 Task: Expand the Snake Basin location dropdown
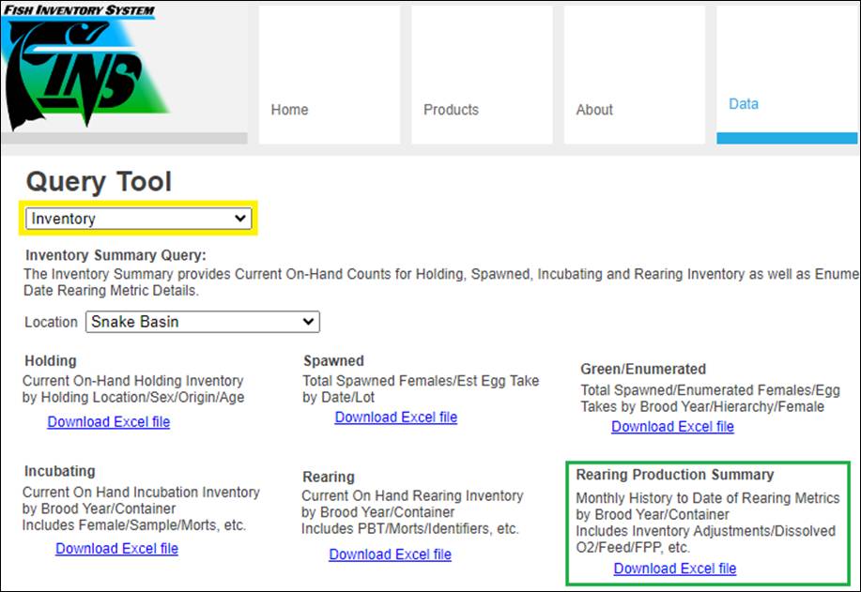(202, 322)
